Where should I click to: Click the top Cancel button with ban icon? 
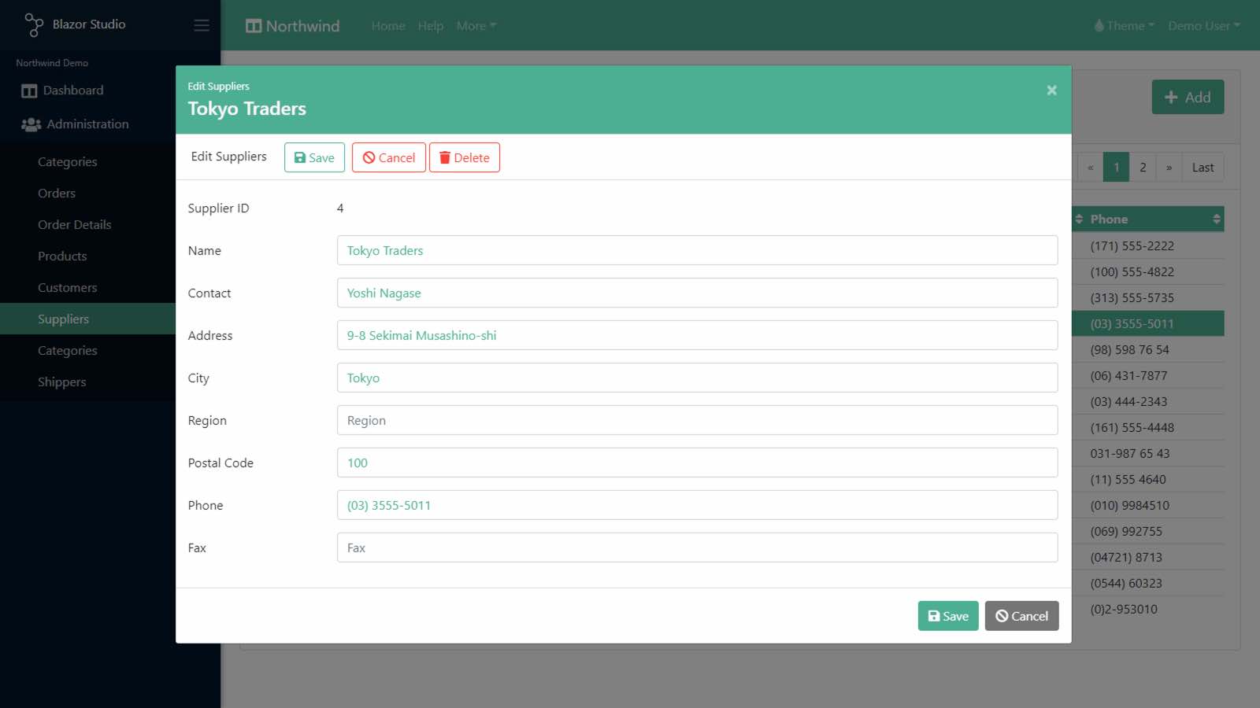pyautogui.click(x=389, y=157)
